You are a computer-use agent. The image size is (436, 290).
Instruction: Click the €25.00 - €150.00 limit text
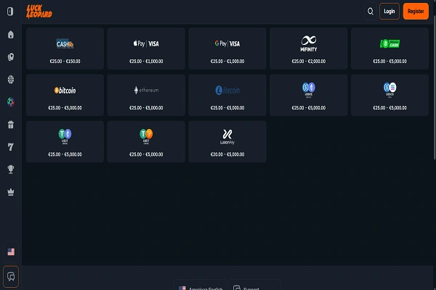click(65, 62)
